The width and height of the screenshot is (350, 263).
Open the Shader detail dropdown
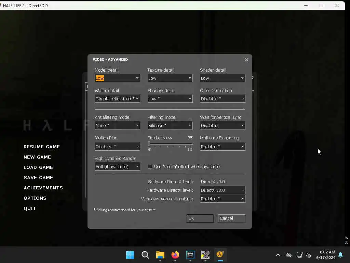[x=223, y=78]
